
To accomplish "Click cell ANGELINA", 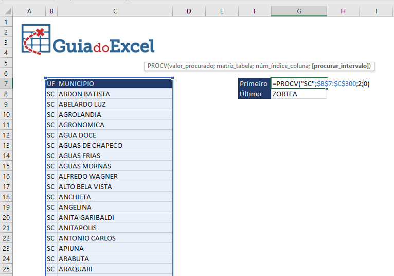I will click(115, 208).
